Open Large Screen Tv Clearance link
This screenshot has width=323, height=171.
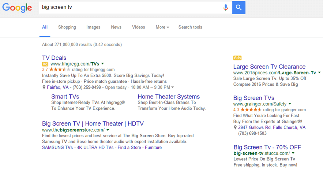(x=269, y=67)
